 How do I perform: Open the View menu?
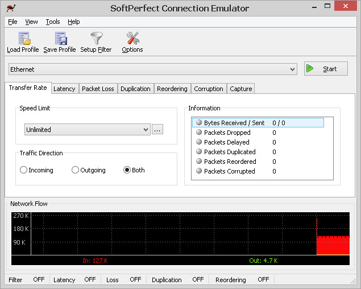(31, 22)
